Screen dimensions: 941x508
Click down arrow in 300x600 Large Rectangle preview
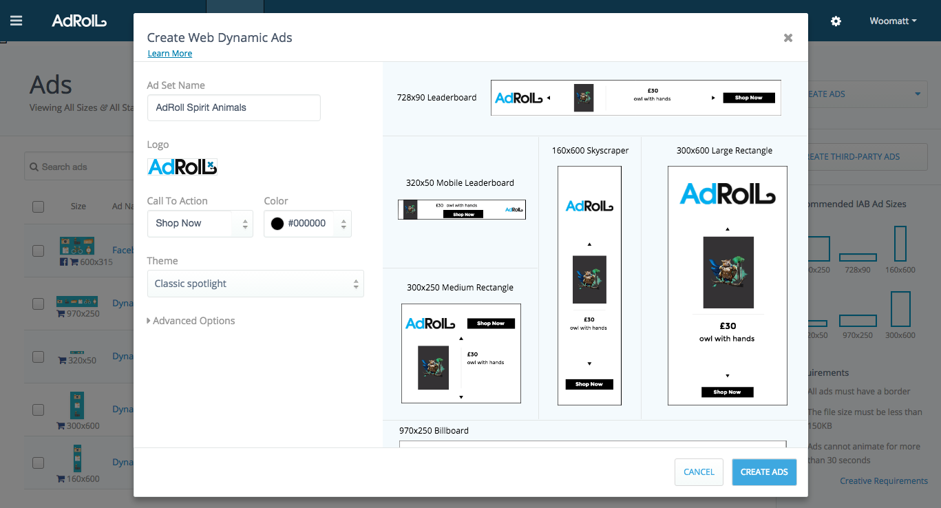pos(728,376)
